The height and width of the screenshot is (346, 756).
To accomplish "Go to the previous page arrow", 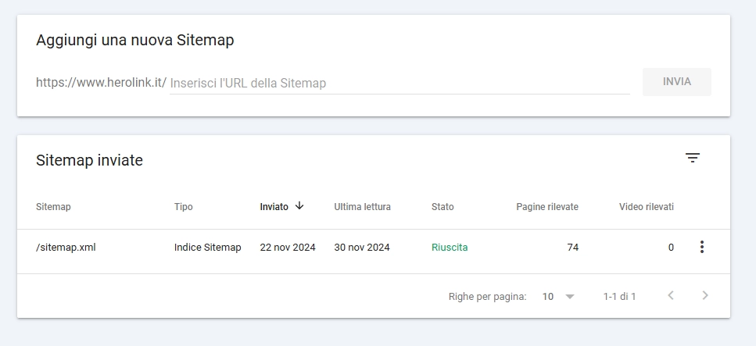I will [x=670, y=295].
